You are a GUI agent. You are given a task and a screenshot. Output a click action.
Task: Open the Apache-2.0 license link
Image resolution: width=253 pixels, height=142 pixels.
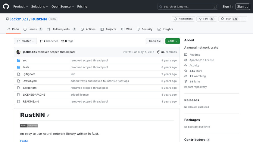point(202,60)
